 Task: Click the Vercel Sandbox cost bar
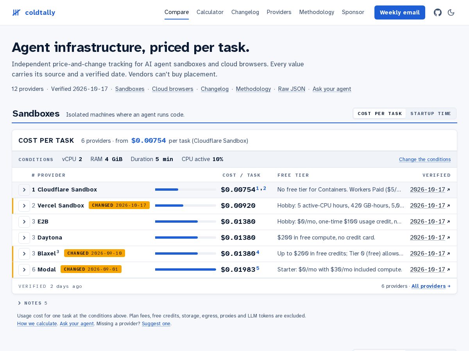click(x=186, y=206)
